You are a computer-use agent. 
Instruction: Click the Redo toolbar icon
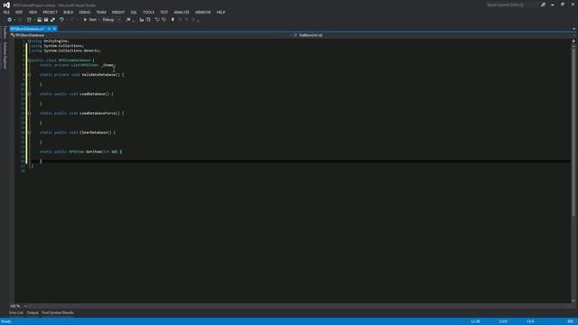pos(72,20)
